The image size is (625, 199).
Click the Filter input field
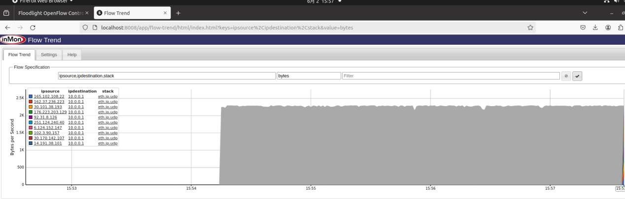click(451, 76)
